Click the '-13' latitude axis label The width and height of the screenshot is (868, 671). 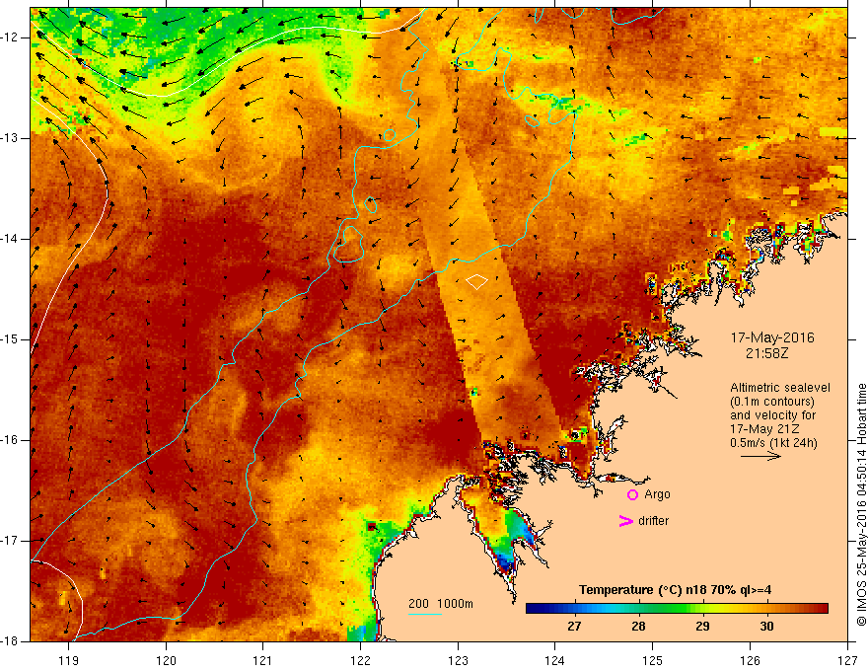point(11,138)
